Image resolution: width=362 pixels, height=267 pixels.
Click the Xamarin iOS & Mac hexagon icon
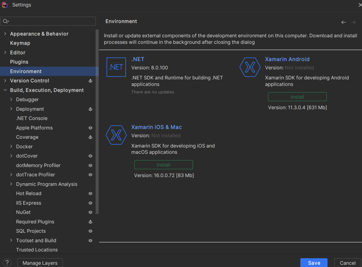pos(116,135)
